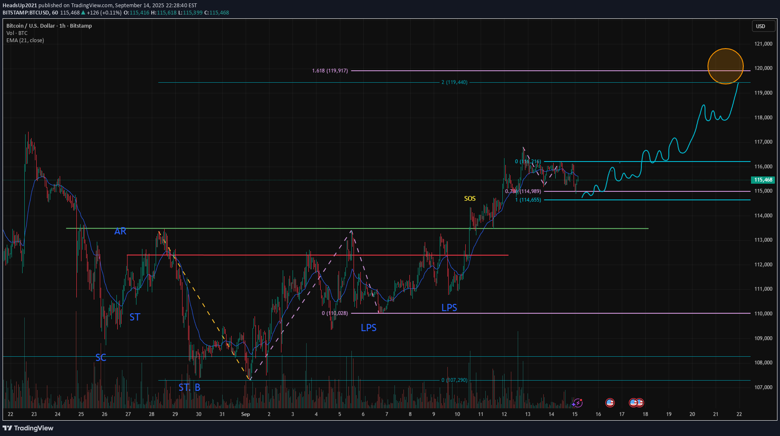The height and width of the screenshot is (436, 780).
Task: Click the 'Bitcoin / U.S. Dollar' symbol title
Action: coord(32,26)
